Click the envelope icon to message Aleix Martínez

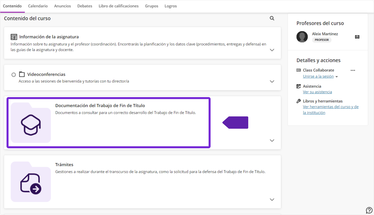tap(357, 37)
